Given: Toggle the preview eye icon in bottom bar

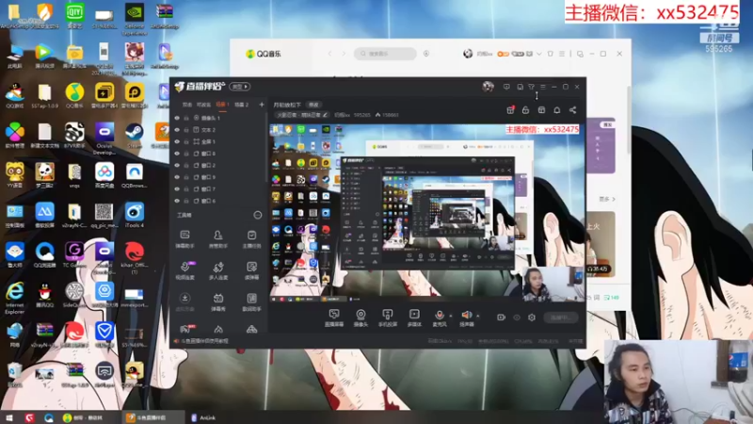Looking at the screenshot, I should (517, 318).
